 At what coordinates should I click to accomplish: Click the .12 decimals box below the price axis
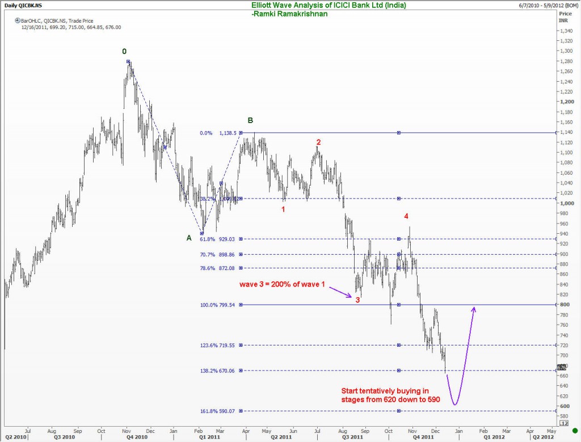(563, 423)
